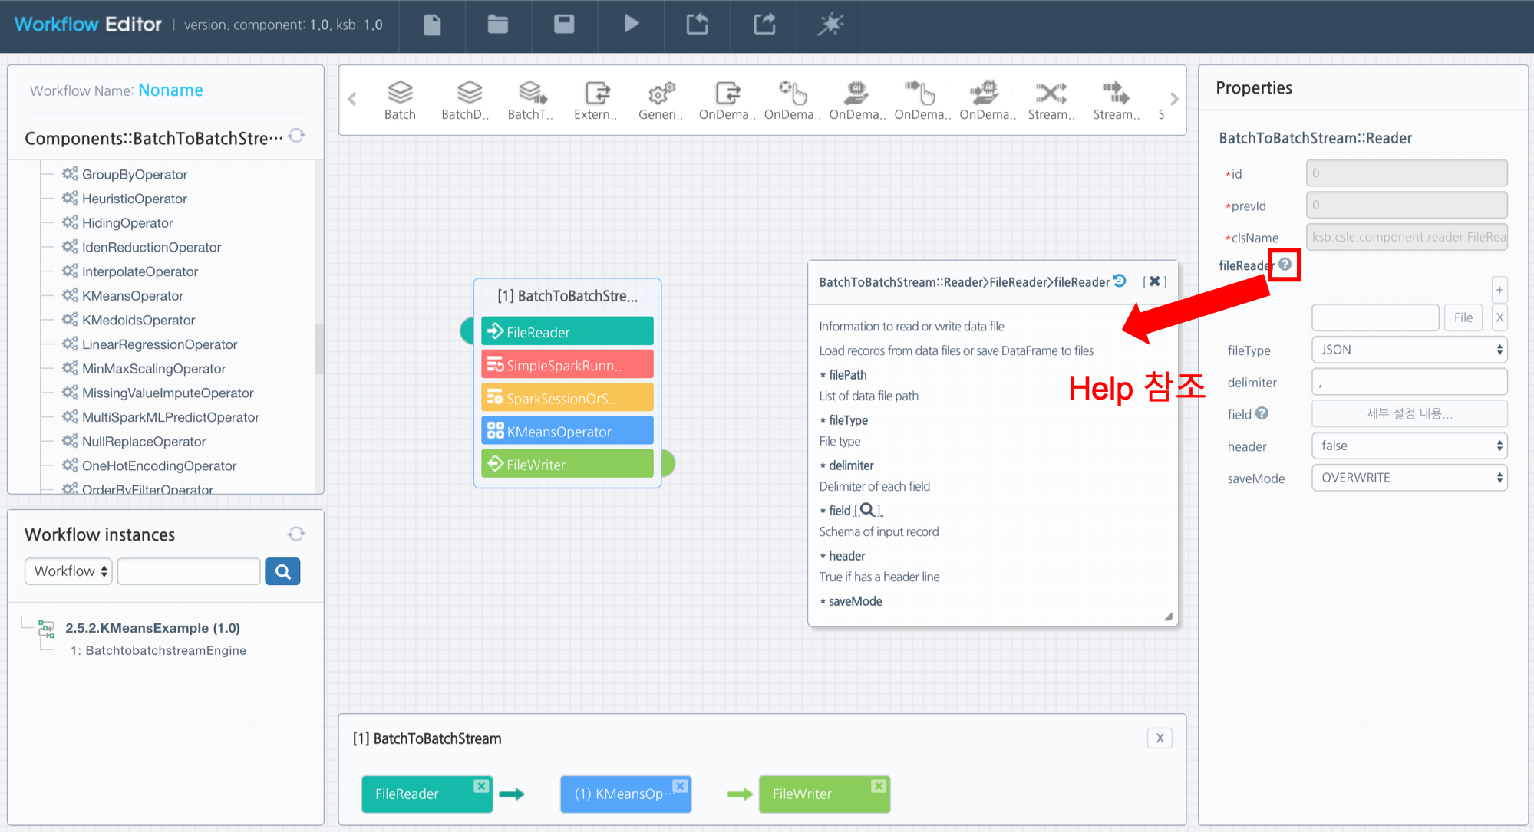
Task: Remove FileReader from the pipeline bar
Action: pyautogui.click(x=481, y=786)
